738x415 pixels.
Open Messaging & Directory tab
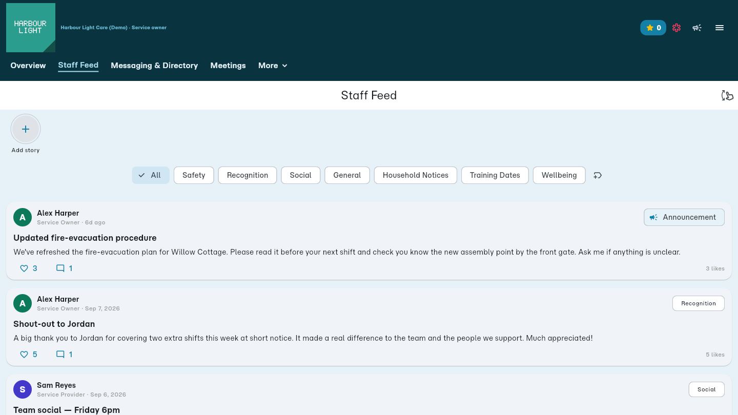(154, 66)
